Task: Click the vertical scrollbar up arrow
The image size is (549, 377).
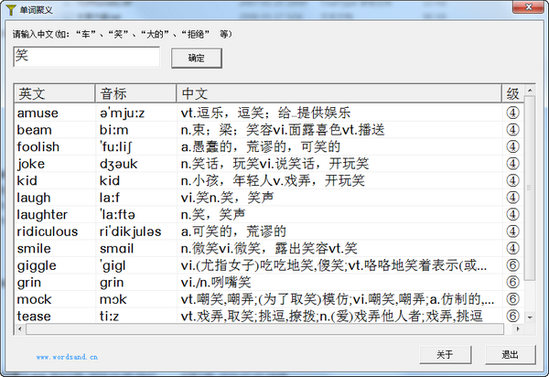Action: click(x=530, y=91)
